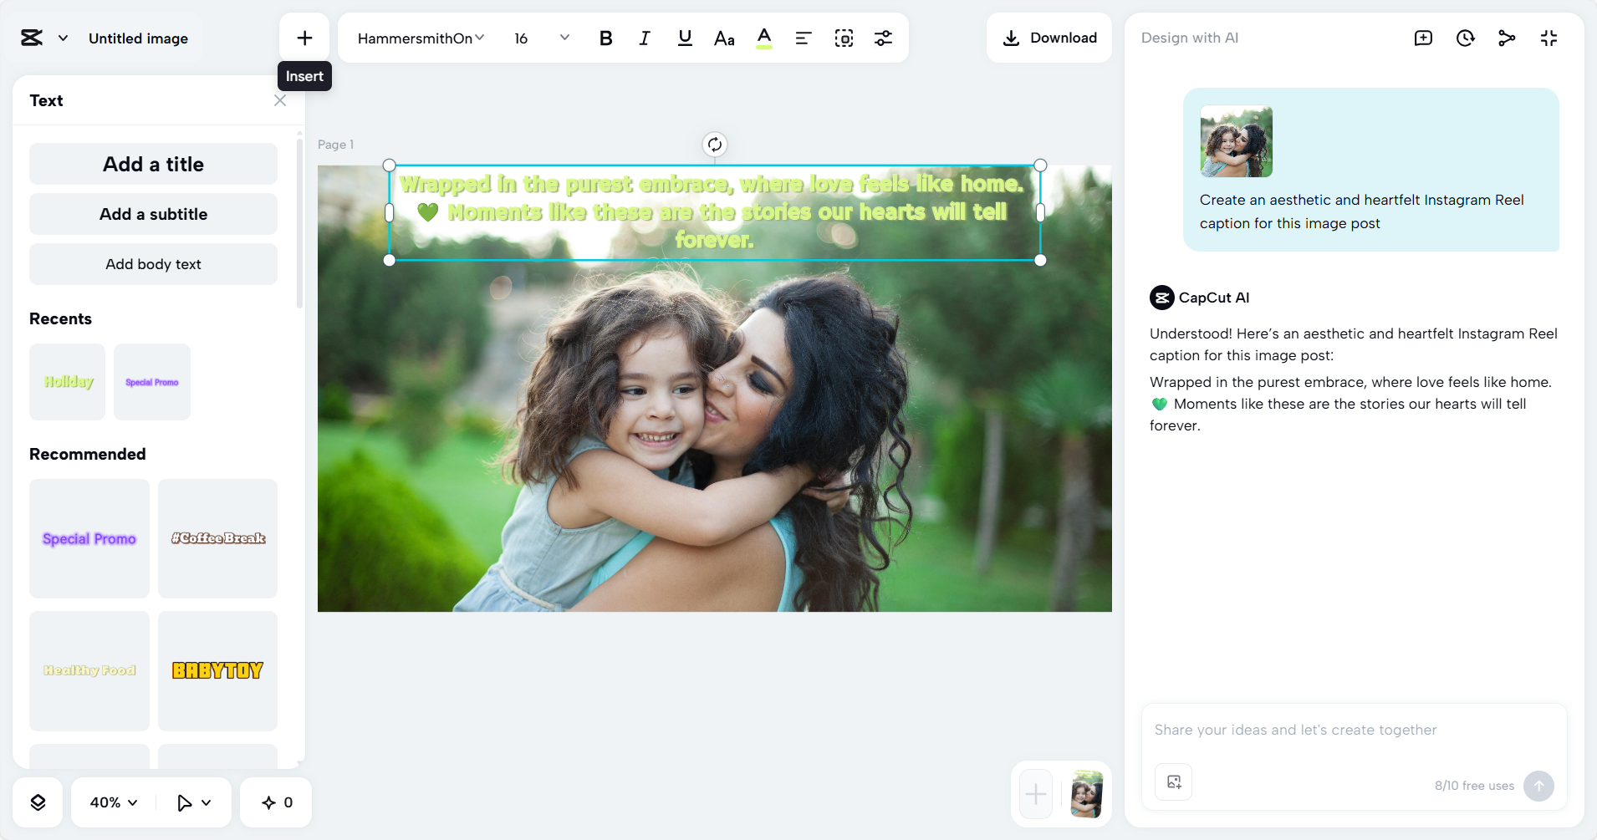This screenshot has width=1597, height=840.
Task: Click the Untitled image project name
Action: pos(138,38)
